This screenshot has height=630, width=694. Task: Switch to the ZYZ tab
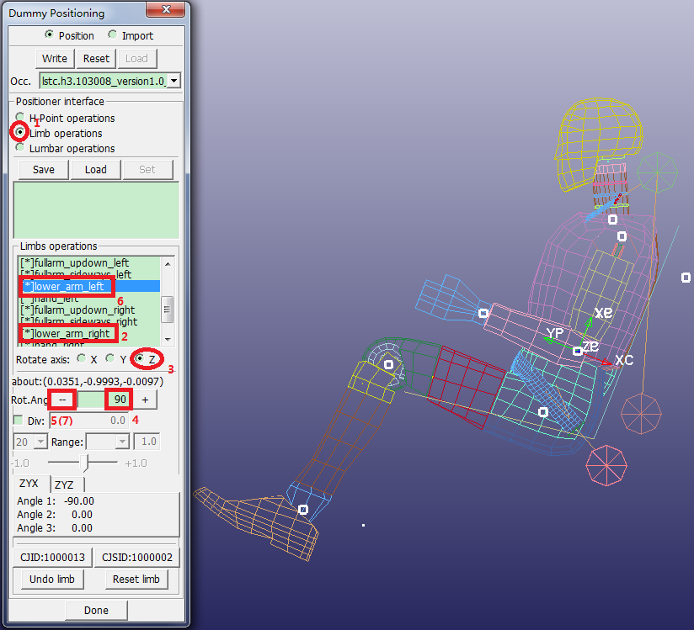click(64, 484)
